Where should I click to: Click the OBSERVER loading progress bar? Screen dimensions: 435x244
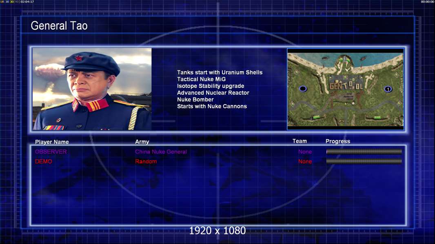[364, 151]
